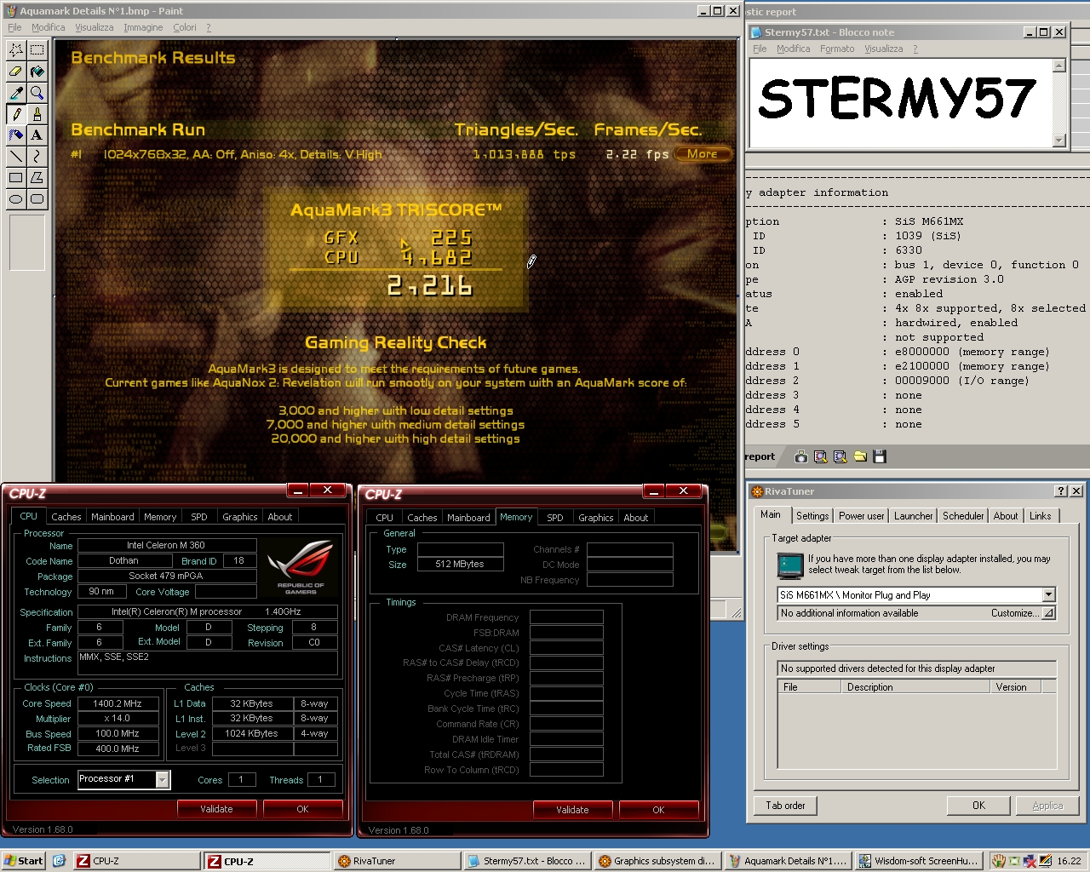
Task: Click the camera icon in report toolbar
Action: (801, 456)
